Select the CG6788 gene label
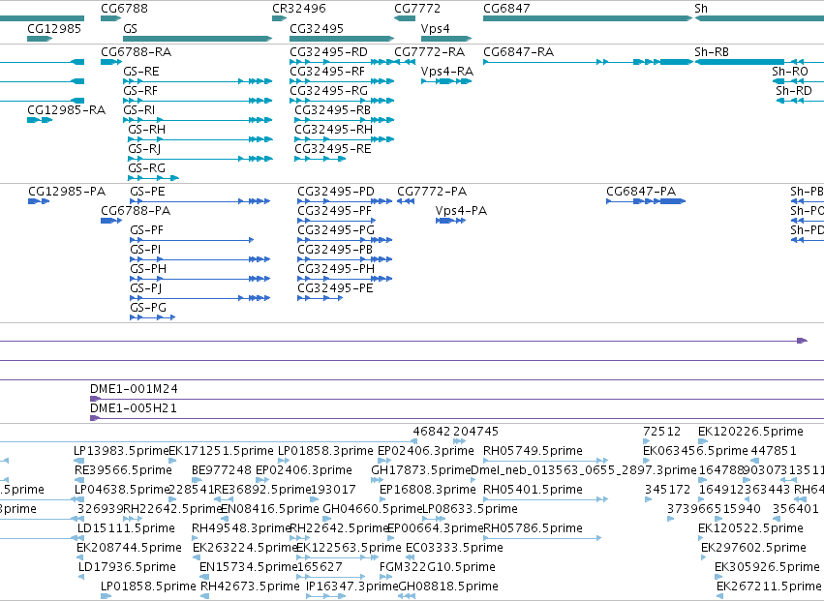The image size is (824, 601). (x=124, y=9)
